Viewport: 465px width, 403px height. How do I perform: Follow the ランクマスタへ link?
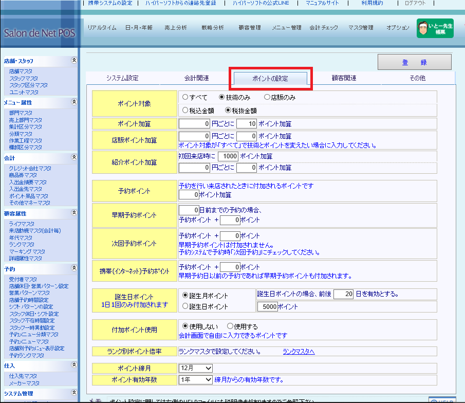point(298,352)
